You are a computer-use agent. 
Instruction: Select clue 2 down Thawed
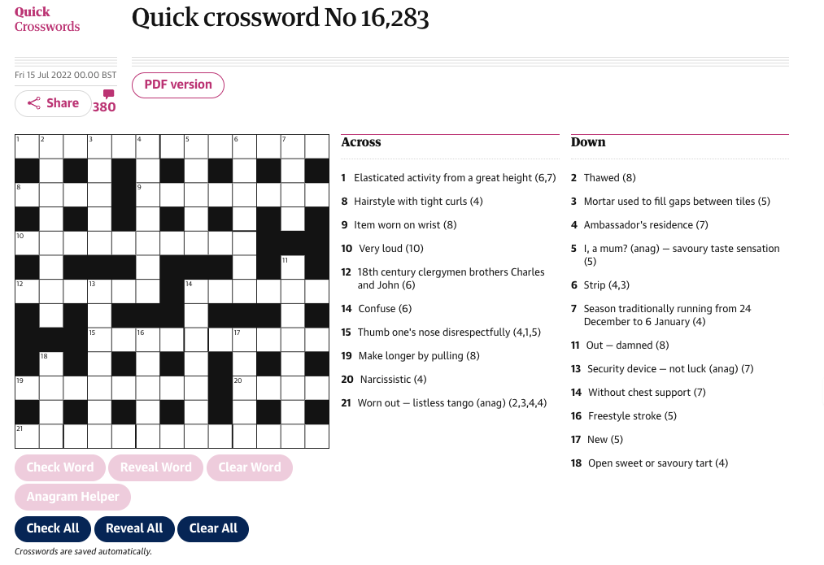pos(604,178)
